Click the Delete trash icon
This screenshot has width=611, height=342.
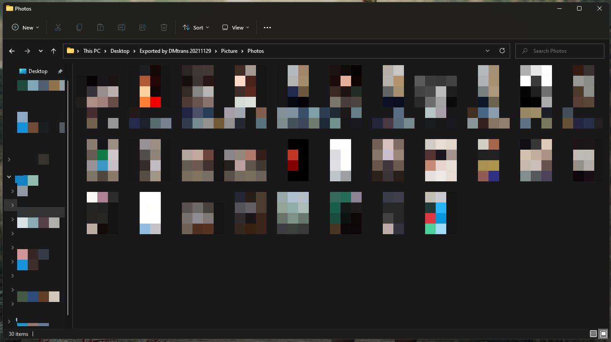click(164, 27)
